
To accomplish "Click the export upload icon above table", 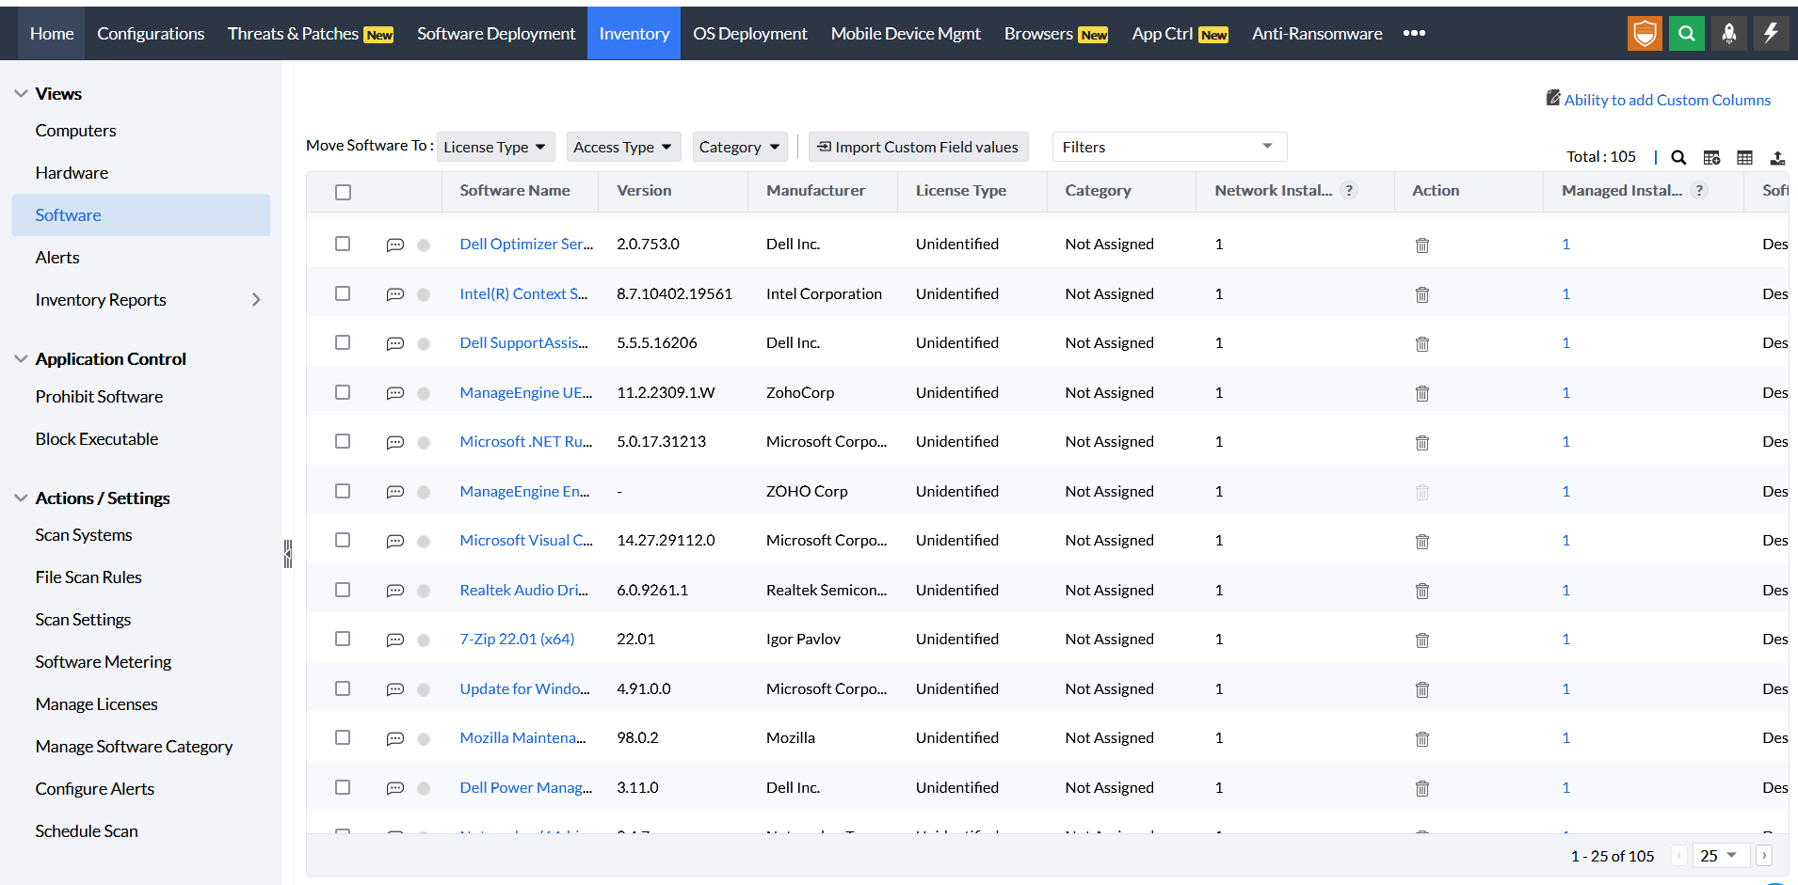I will pyautogui.click(x=1777, y=158).
